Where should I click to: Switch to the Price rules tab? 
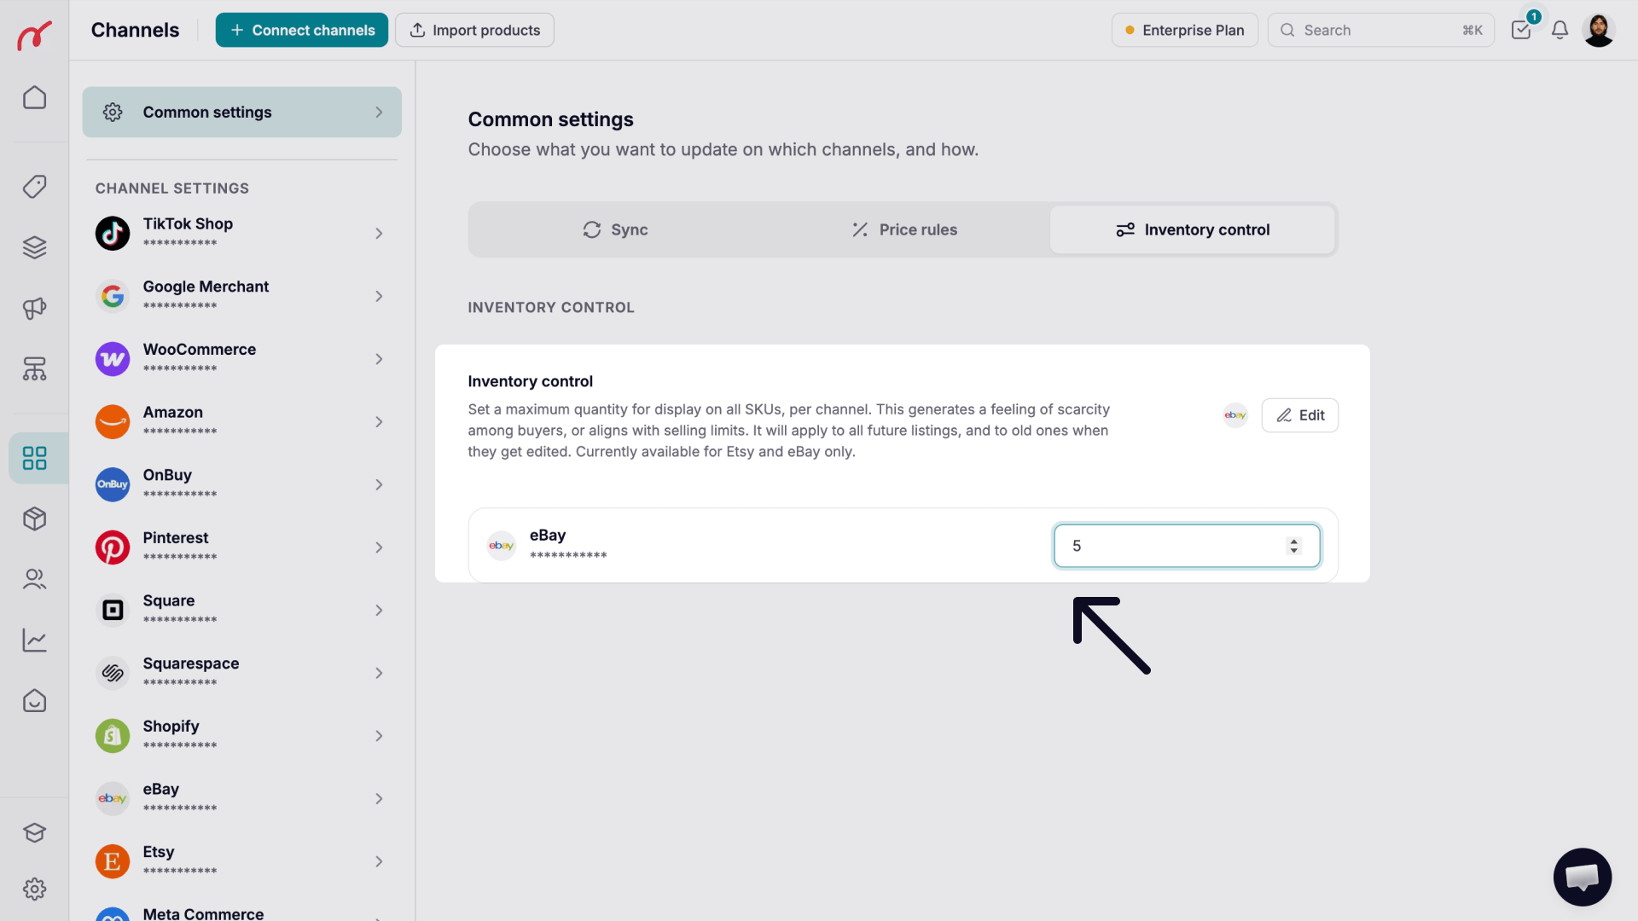(x=904, y=229)
